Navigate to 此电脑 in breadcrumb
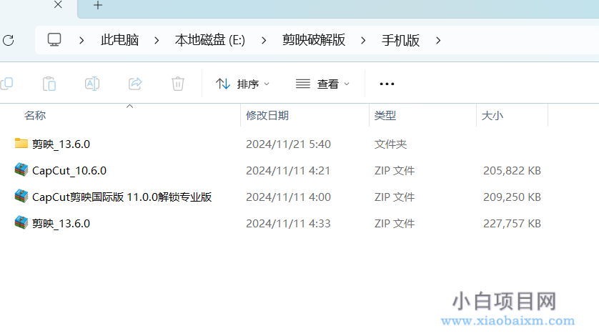599x336 pixels. point(119,40)
